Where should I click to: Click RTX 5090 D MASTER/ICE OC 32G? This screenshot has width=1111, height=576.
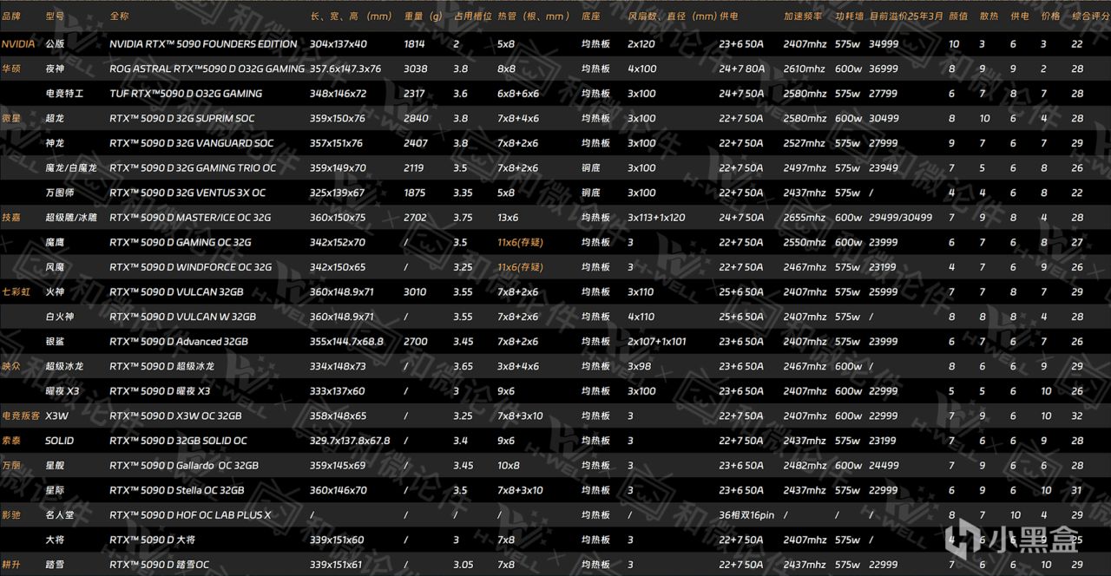pos(190,218)
